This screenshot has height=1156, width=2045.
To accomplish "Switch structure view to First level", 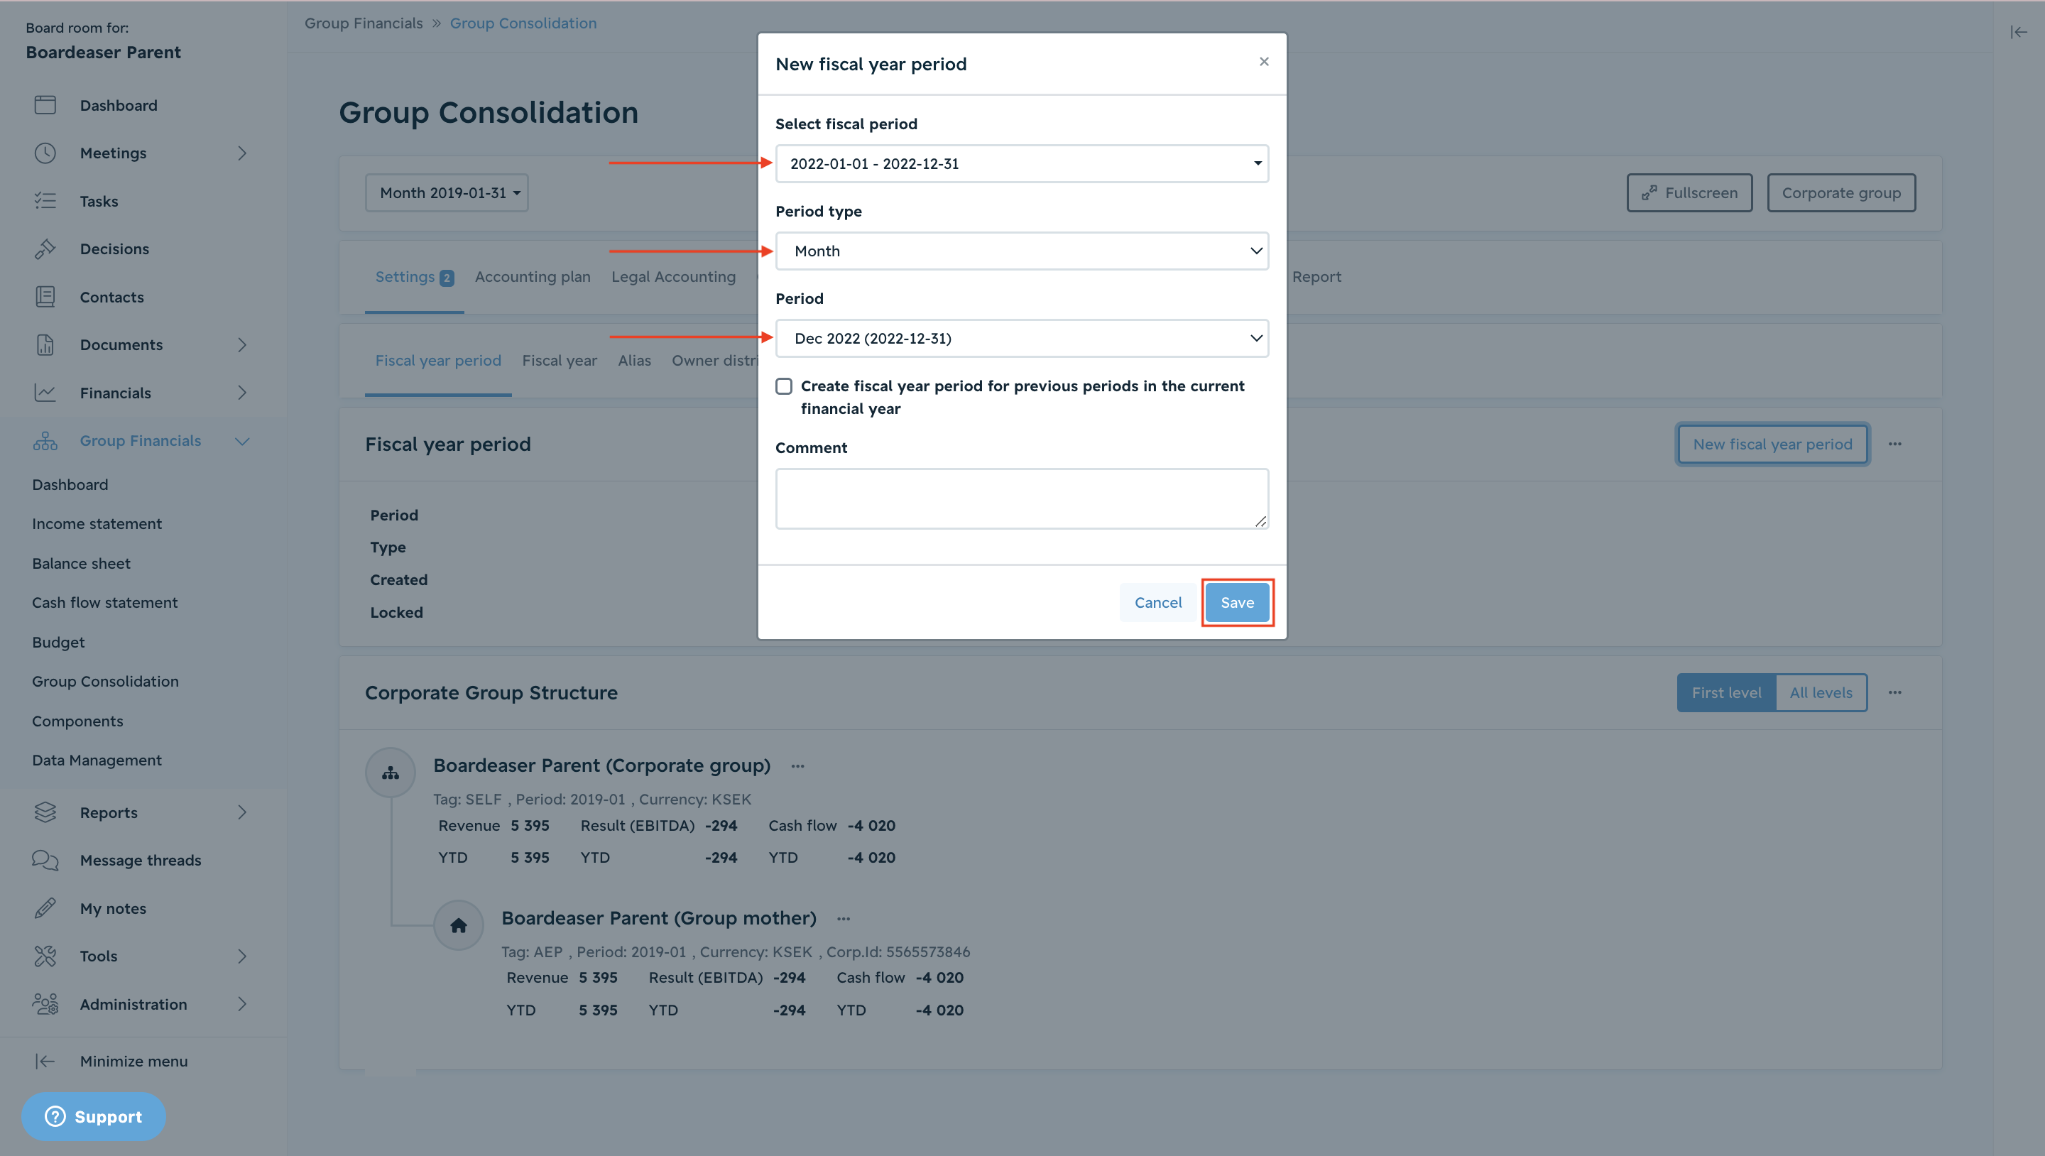I will pyautogui.click(x=1726, y=692).
